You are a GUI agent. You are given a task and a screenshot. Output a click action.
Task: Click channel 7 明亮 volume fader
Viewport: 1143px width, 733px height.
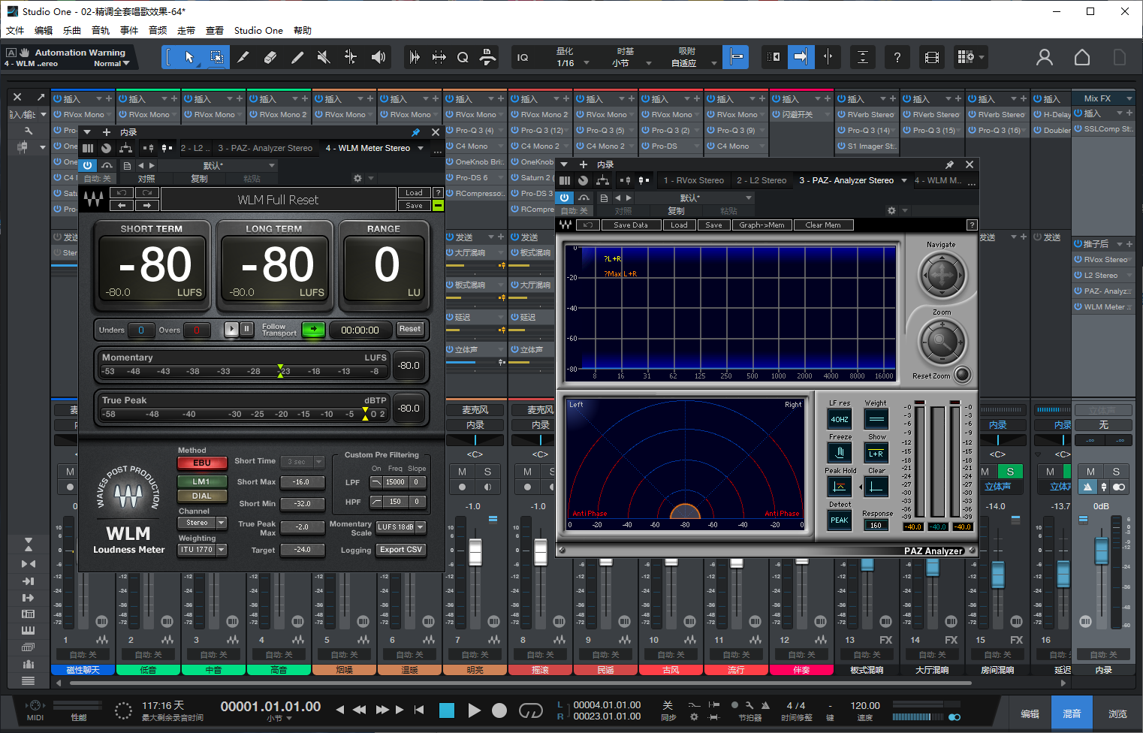click(475, 552)
